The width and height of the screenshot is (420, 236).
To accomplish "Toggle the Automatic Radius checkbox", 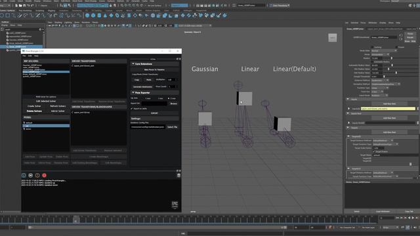I will click(x=372, y=62).
